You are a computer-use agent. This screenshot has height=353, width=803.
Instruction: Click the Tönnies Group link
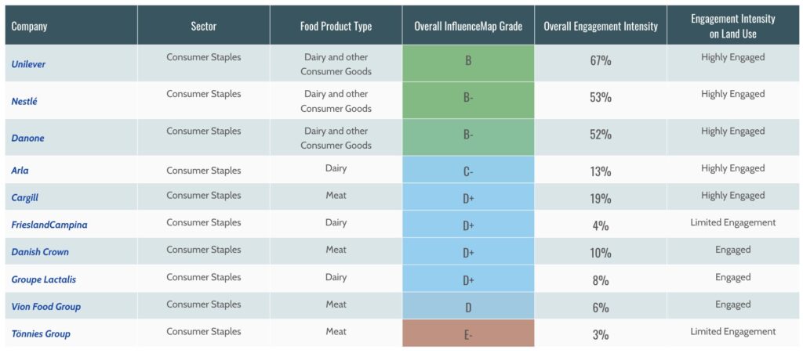click(41, 334)
